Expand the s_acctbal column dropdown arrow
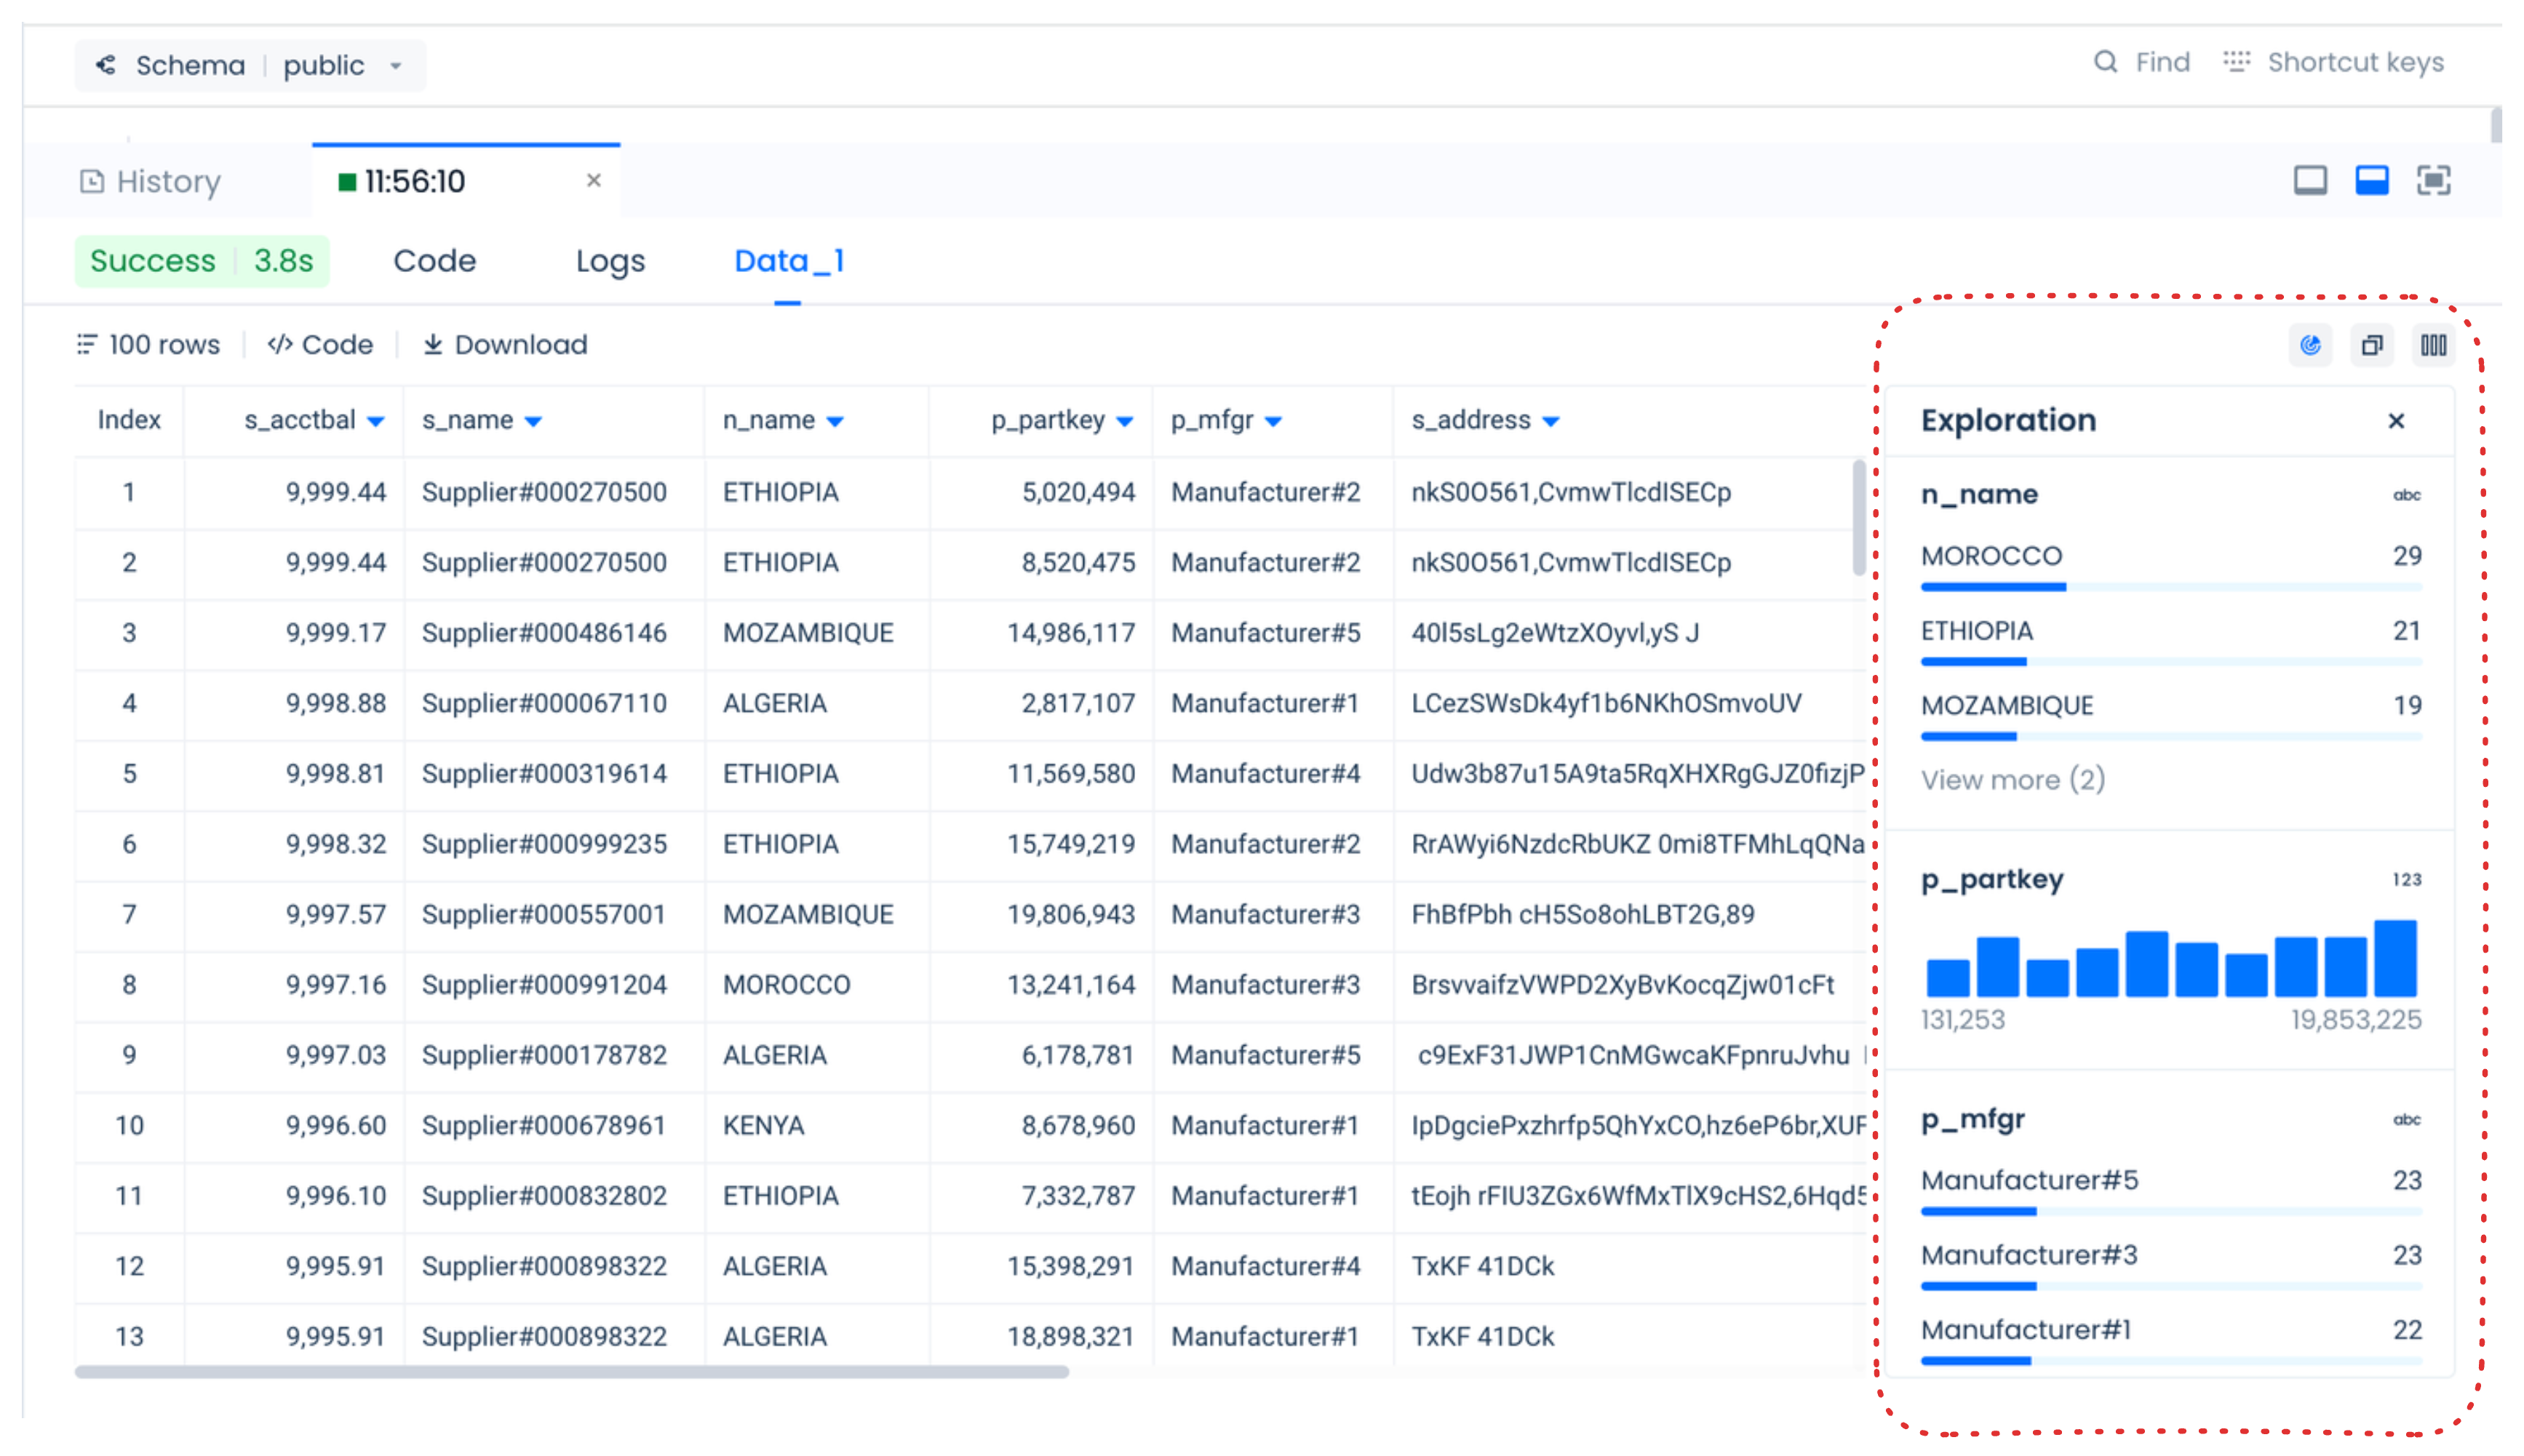 (376, 422)
